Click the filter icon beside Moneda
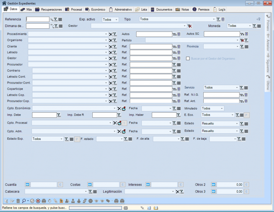This screenshot has height=212, width=274. (x=255, y=26)
